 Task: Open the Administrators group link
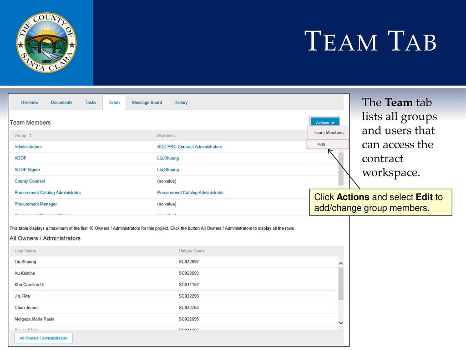pyautogui.click(x=28, y=147)
